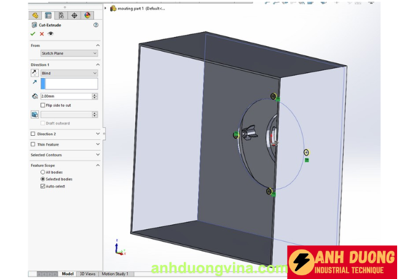Screen dimensions: 418x279
Task: Click the 2.00mm depth input field
Action: click(65, 96)
